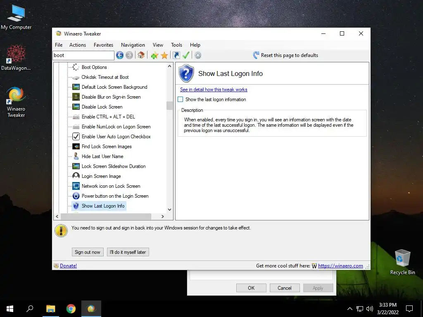Viewport: 423px width, 317px height.
Task: Click the vertical scrollbar thumb of the tree
Action: click(x=169, y=106)
